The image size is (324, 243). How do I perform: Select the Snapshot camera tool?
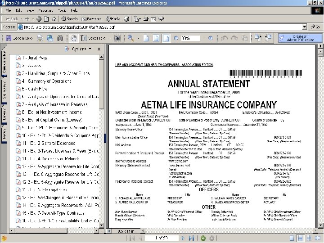[117, 38]
